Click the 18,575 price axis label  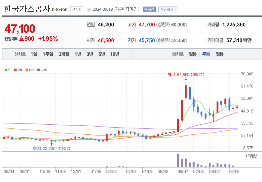tap(247, 148)
